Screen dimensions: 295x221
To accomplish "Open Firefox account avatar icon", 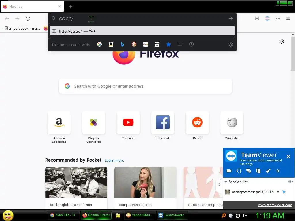I will 267,18.
